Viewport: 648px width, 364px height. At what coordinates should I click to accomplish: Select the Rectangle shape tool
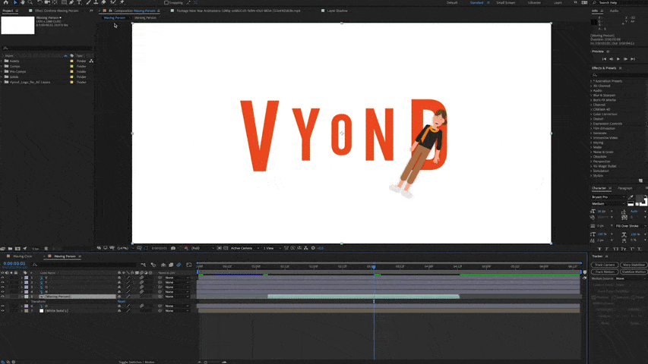[x=64, y=2]
